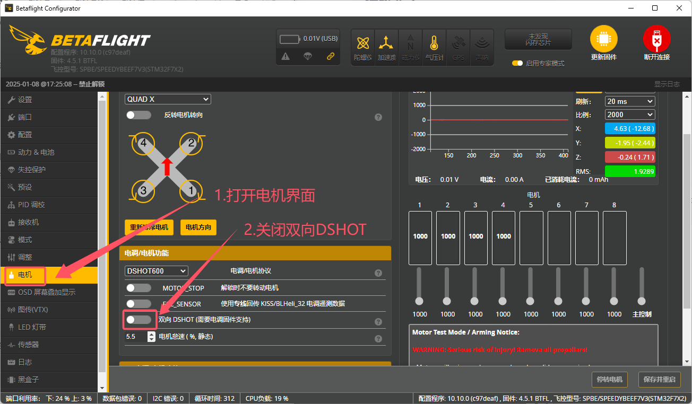Click the flash chip not found (未发现闪存芯片) button
Image resolution: width=692 pixels, height=404 pixels.
click(538, 39)
